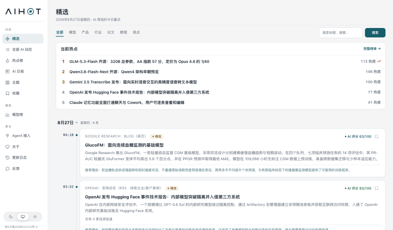Open 更新日志 history icon
The height and width of the screenshot is (230, 393).
pos(8,158)
